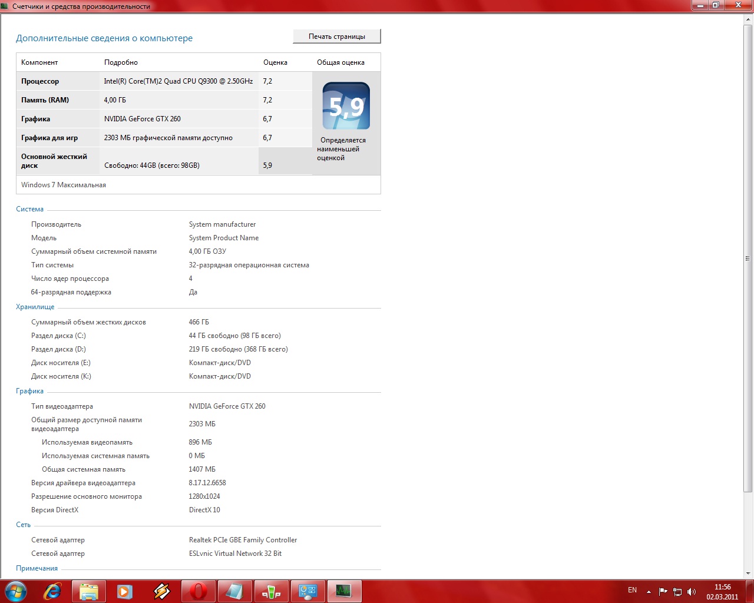Click NVIDIA GeForce GTX 260 table cell

coord(143,119)
